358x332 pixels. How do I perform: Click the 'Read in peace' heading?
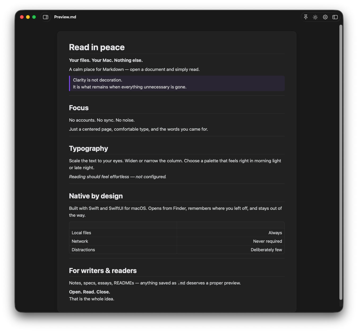[97, 47]
